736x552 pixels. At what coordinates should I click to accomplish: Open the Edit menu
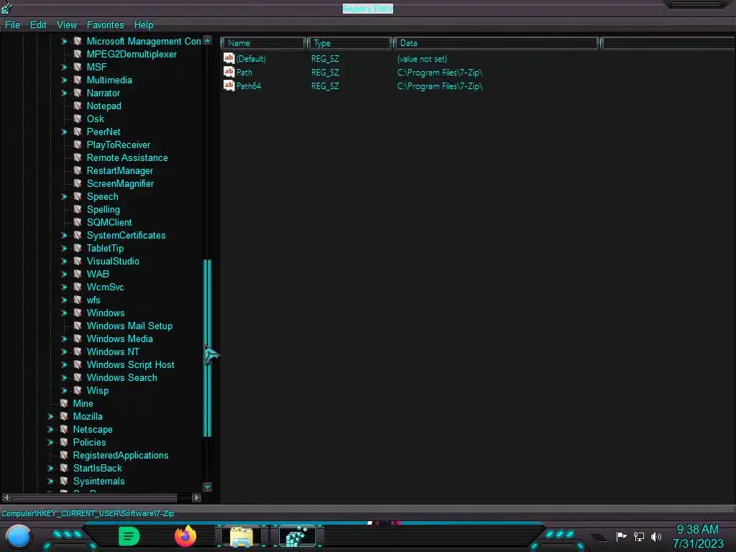tap(38, 25)
